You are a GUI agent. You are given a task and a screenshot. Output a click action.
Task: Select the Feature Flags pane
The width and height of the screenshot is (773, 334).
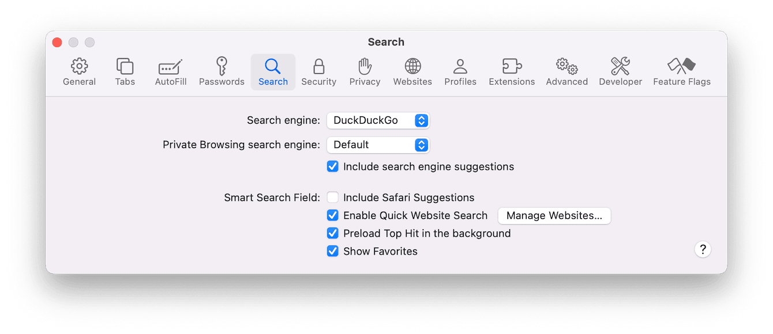681,70
